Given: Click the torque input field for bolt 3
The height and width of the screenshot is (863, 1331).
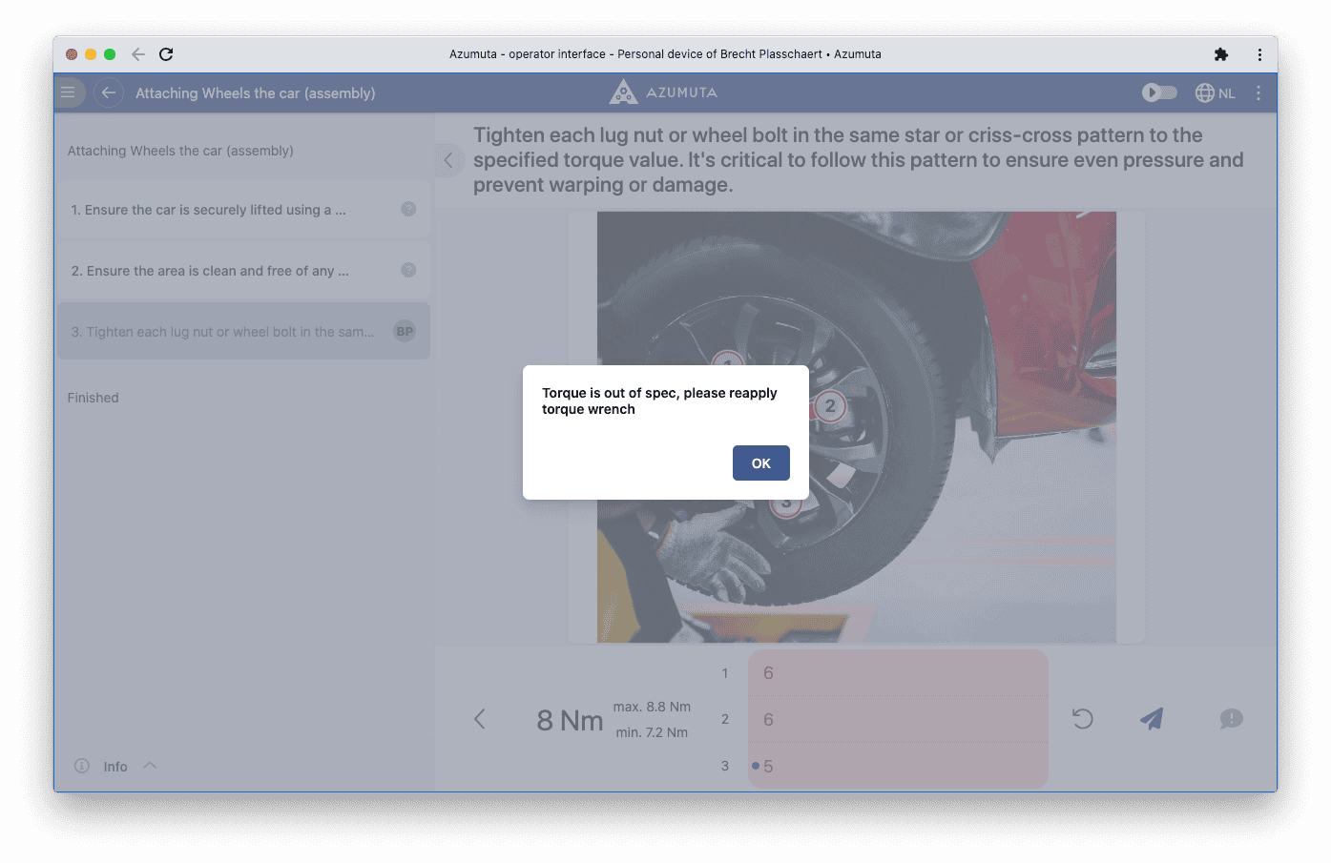Looking at the screenshot, I should coord(897,765).
